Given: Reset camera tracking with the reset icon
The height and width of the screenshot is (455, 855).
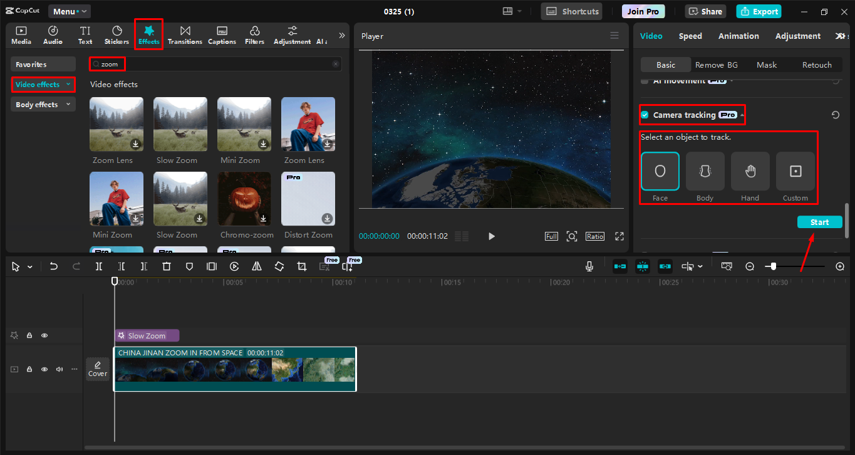Looking at the screenshot, I should (835, 115).
